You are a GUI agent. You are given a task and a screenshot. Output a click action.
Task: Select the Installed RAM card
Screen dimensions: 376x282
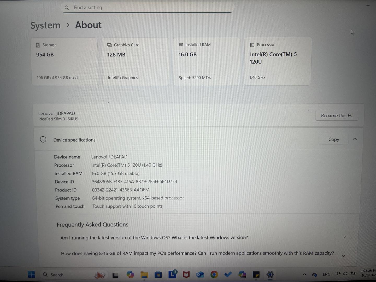tap(207, 61)
